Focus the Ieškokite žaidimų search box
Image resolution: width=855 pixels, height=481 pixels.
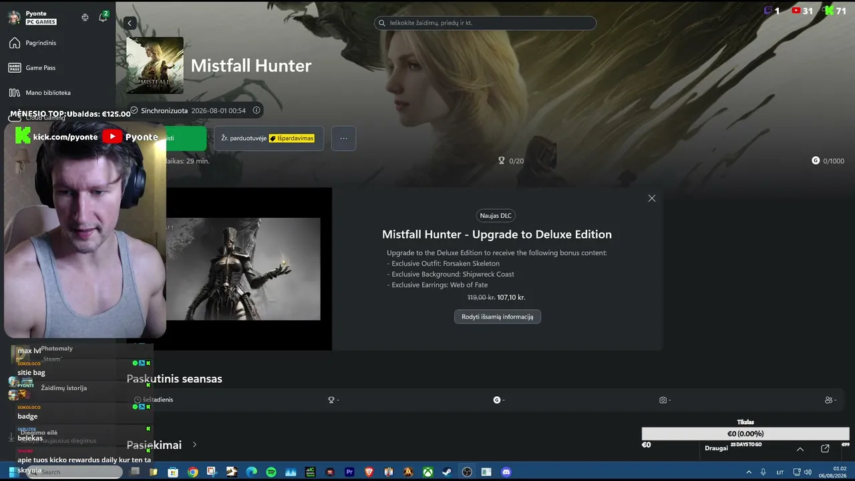click(x=485, y=23)
